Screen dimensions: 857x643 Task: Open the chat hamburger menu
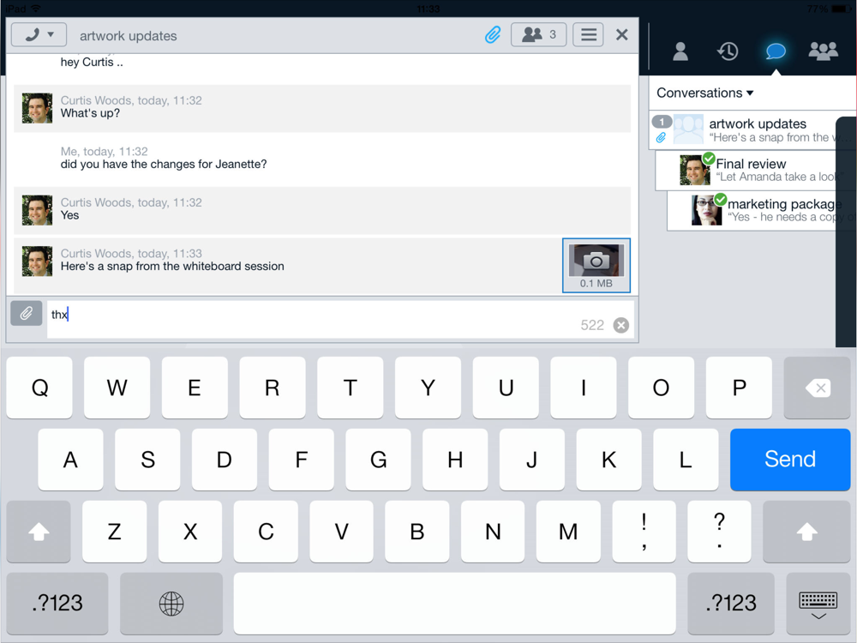pos(588,35)
